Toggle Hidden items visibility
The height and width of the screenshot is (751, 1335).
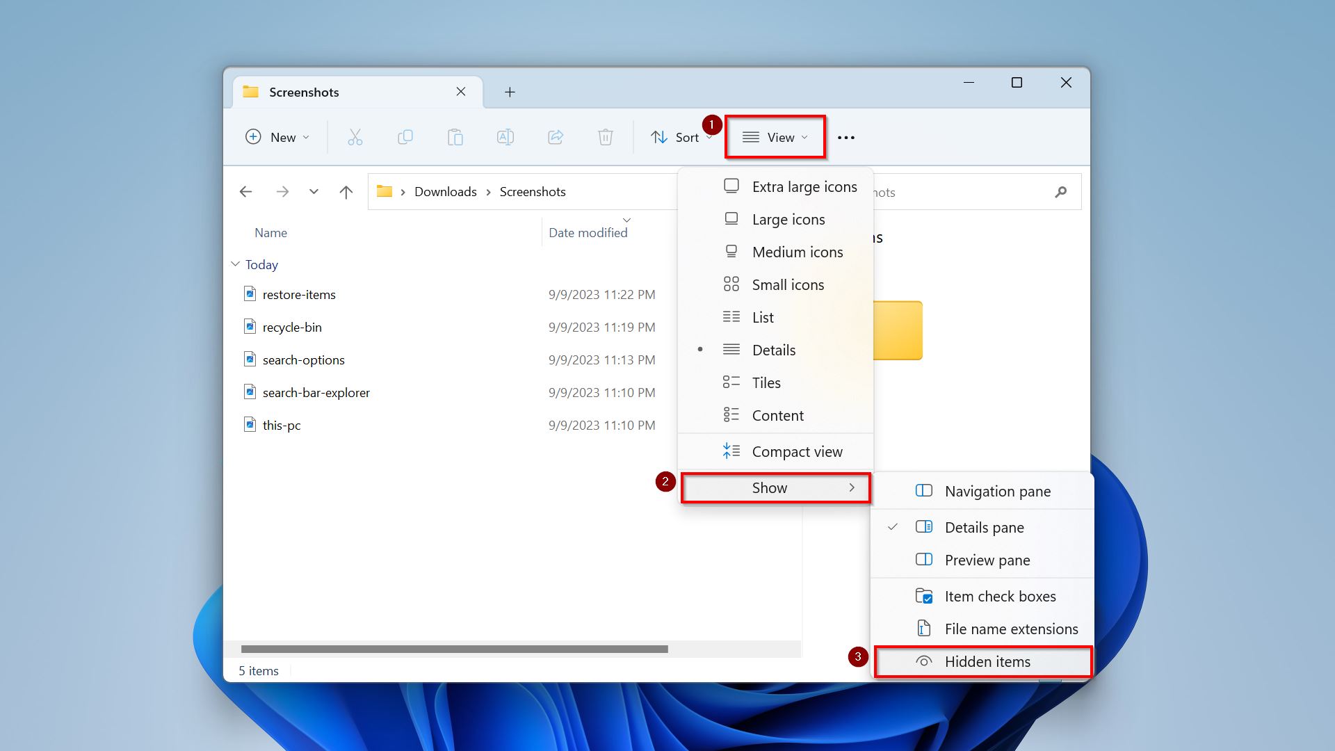pyautogui.click(x=987, y=661)
